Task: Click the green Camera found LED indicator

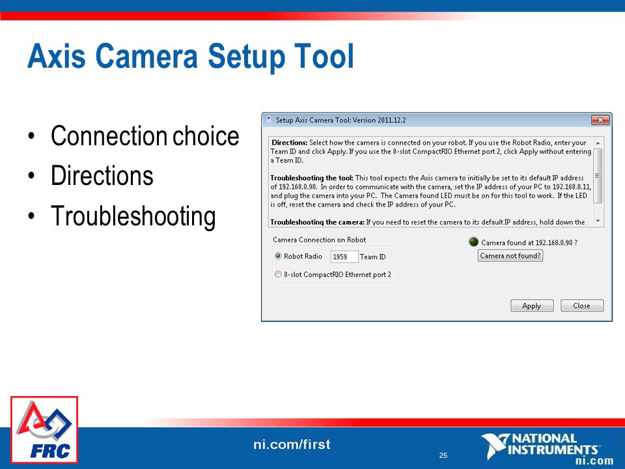Action: tap(473, 242)
